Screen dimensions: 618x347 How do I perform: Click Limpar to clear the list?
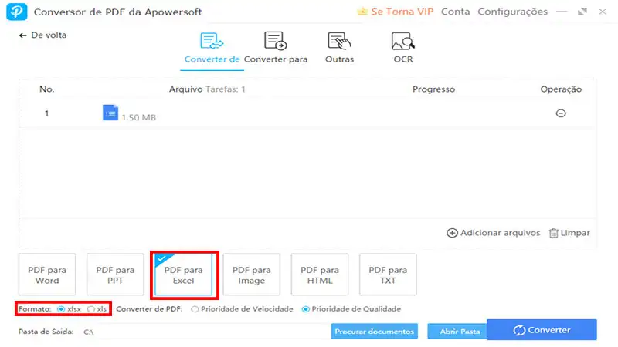tap(575, 233)
